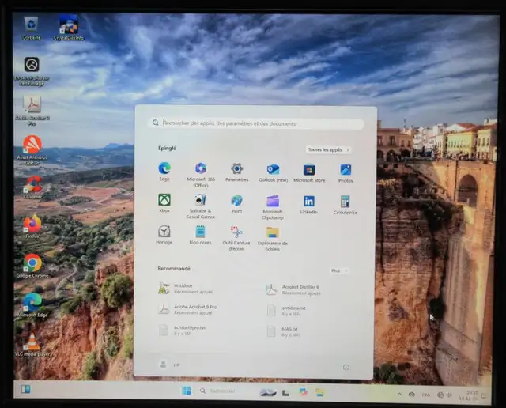The height and width of the screenshot is (408, 506).
Task: Open File Explorer from the taskbar
Action: (x=319, y=392)
